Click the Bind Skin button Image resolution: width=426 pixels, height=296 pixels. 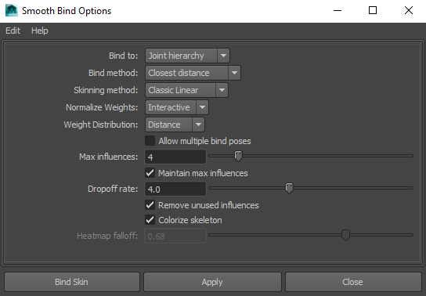click(72, 282)
